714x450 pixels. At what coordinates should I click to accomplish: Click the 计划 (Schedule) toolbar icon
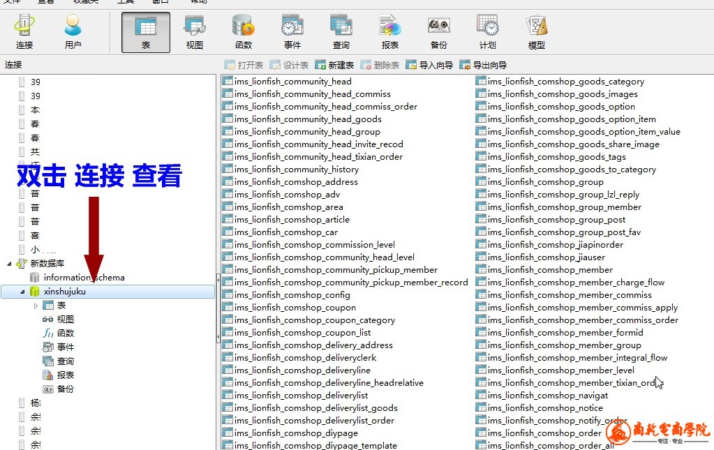coord(488,32)
